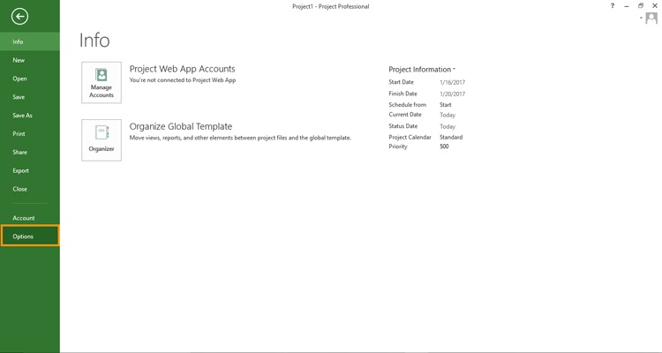Go to the Print page

pos(30,134)
